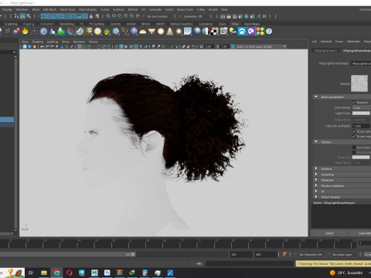
Task: Open Photoshop from the taskbar
Action: (x=107, y=273)
